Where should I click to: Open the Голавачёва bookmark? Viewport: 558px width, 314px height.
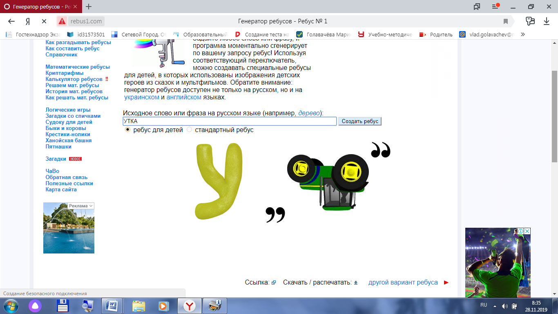pyautogui.click(x=324, y=34)
